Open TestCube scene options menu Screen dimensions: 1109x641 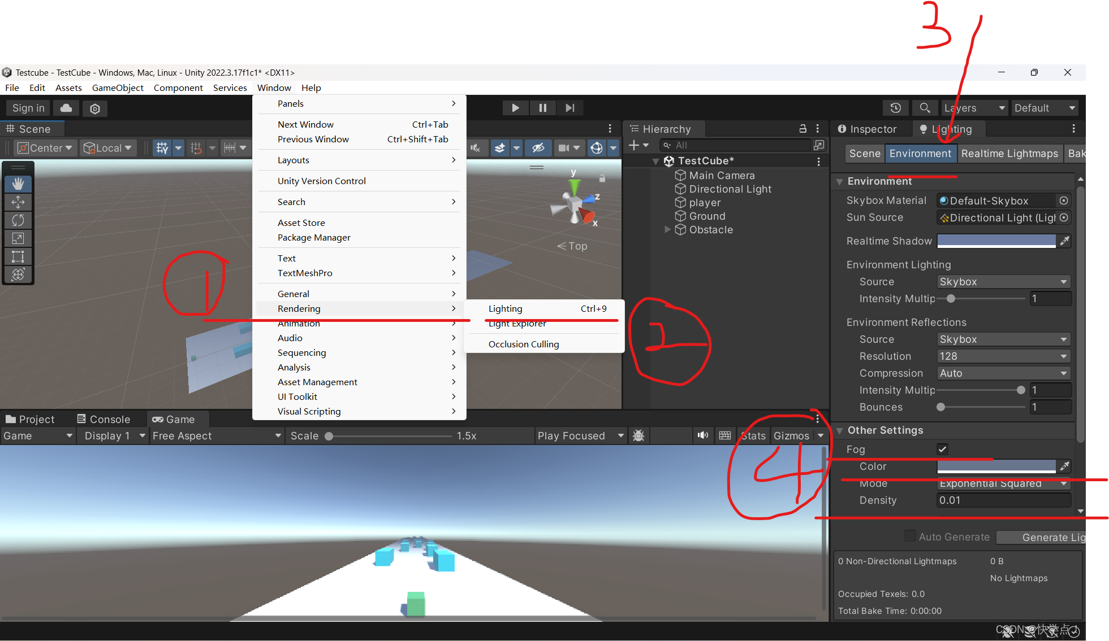coord(818,162)
